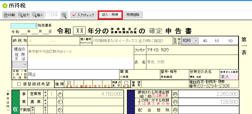The height and width of the screenshot is (114, 252).
Task: Open the 所得控除 section
Action: [133, 15]
